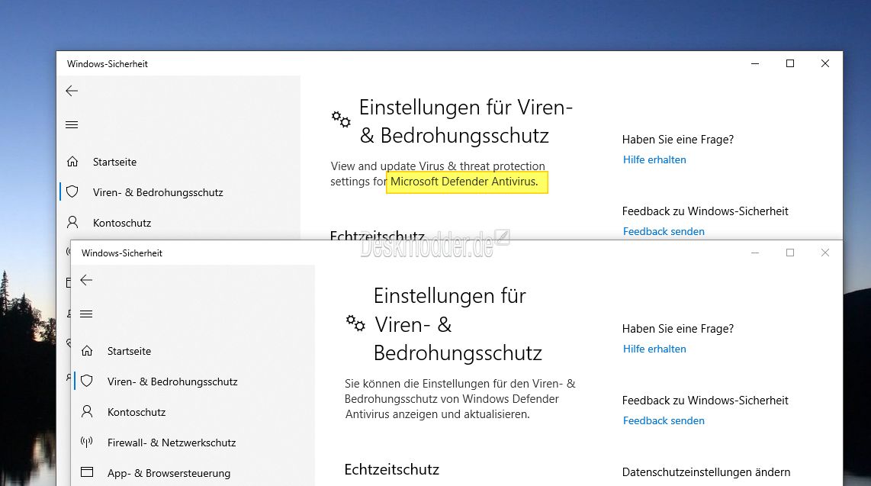871x486 pixels.
Task: Click the home icon in rear window
Action: tap(72, 162)
